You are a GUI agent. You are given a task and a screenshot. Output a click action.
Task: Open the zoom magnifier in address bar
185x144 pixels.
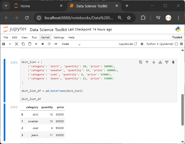pos(120,18)
